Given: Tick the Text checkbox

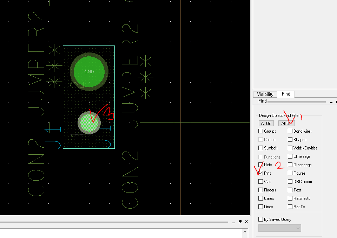Looking at the screenshot, I should tap(290, 190).
